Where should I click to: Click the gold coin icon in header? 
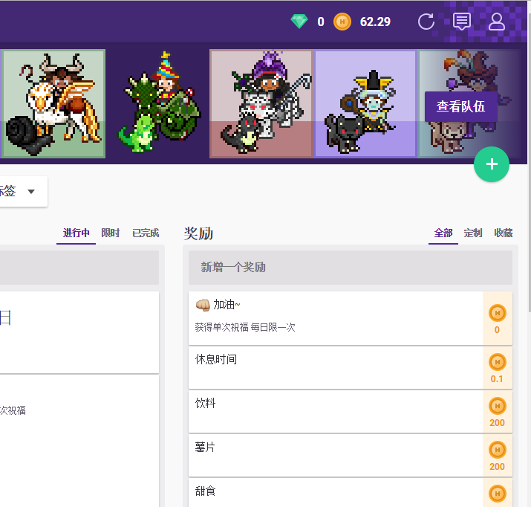(x=342, y=22)
